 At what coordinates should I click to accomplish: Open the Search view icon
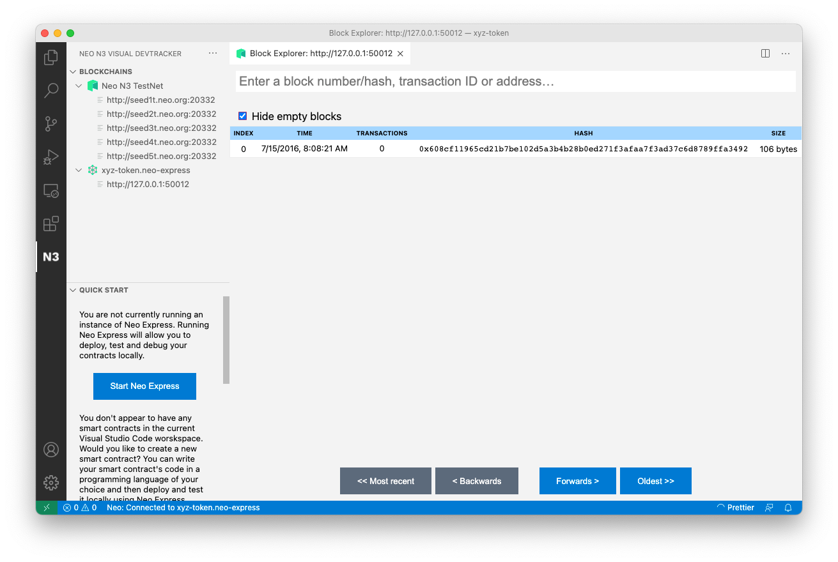pos(51,91)
